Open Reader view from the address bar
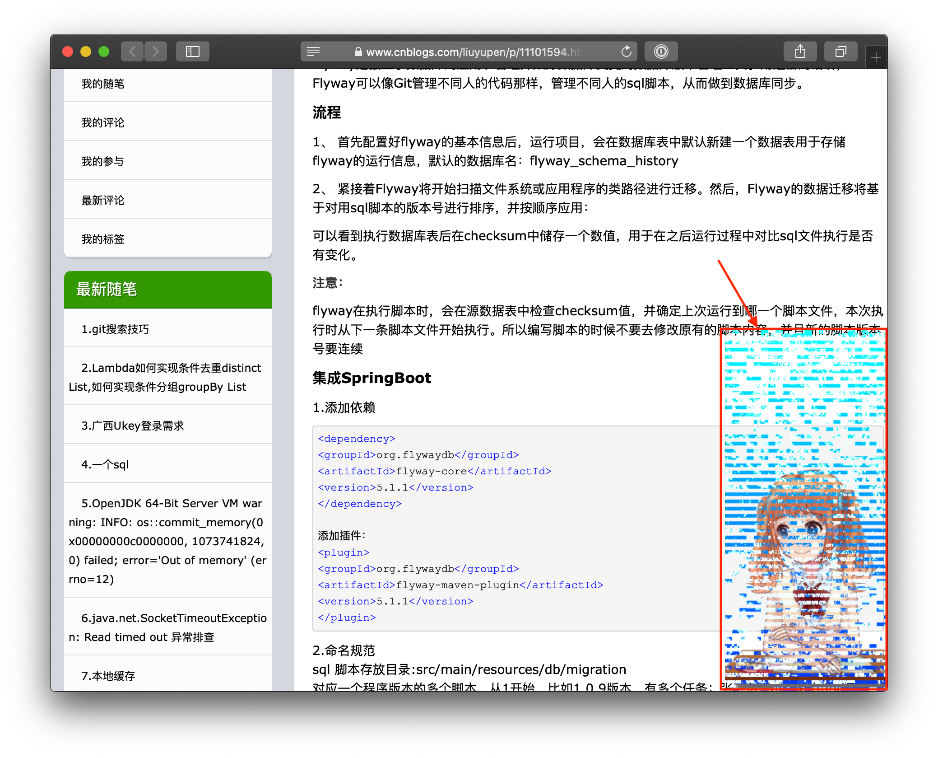 click(x=313, y=51)
